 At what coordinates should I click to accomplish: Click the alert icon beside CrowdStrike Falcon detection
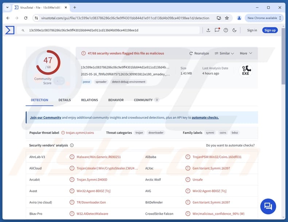(x=188, y=214)
